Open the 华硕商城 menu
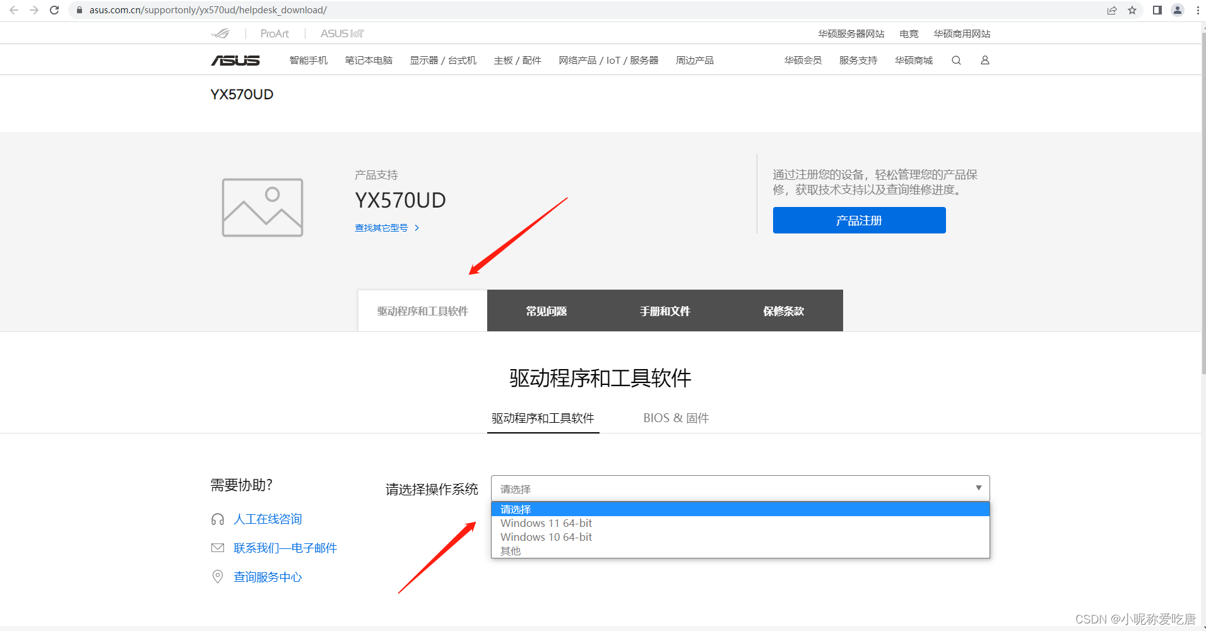This screenshot has height=631, width=1206. point(914,60)
